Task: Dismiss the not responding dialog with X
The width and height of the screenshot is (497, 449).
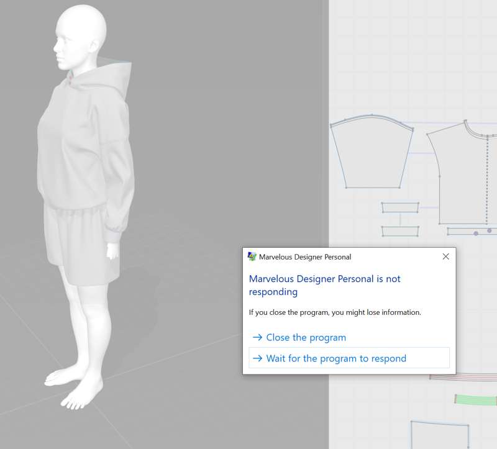Action: [445, 256]
